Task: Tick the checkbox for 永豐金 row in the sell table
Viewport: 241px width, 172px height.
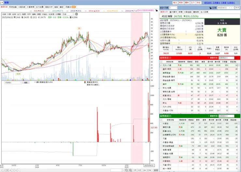Action: tap(161, 123)
